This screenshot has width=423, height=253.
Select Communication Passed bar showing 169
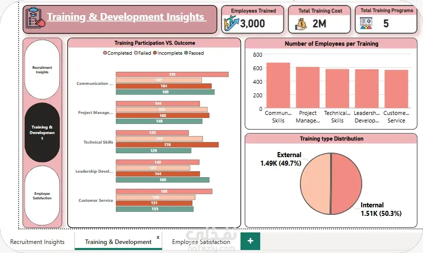(165, 92)
